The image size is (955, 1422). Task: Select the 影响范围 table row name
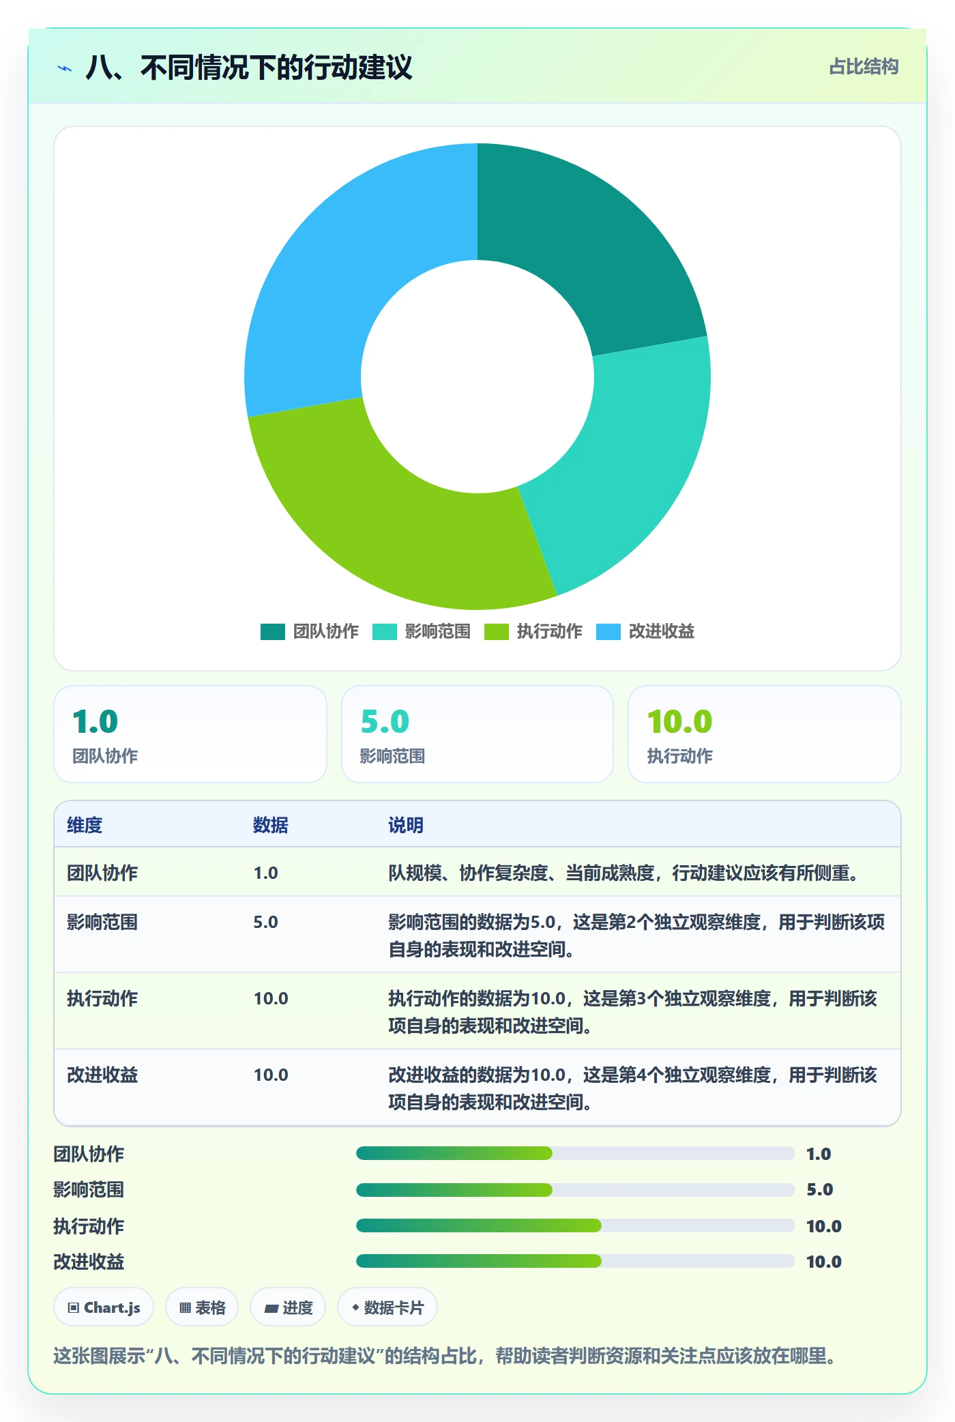(102, 922)
